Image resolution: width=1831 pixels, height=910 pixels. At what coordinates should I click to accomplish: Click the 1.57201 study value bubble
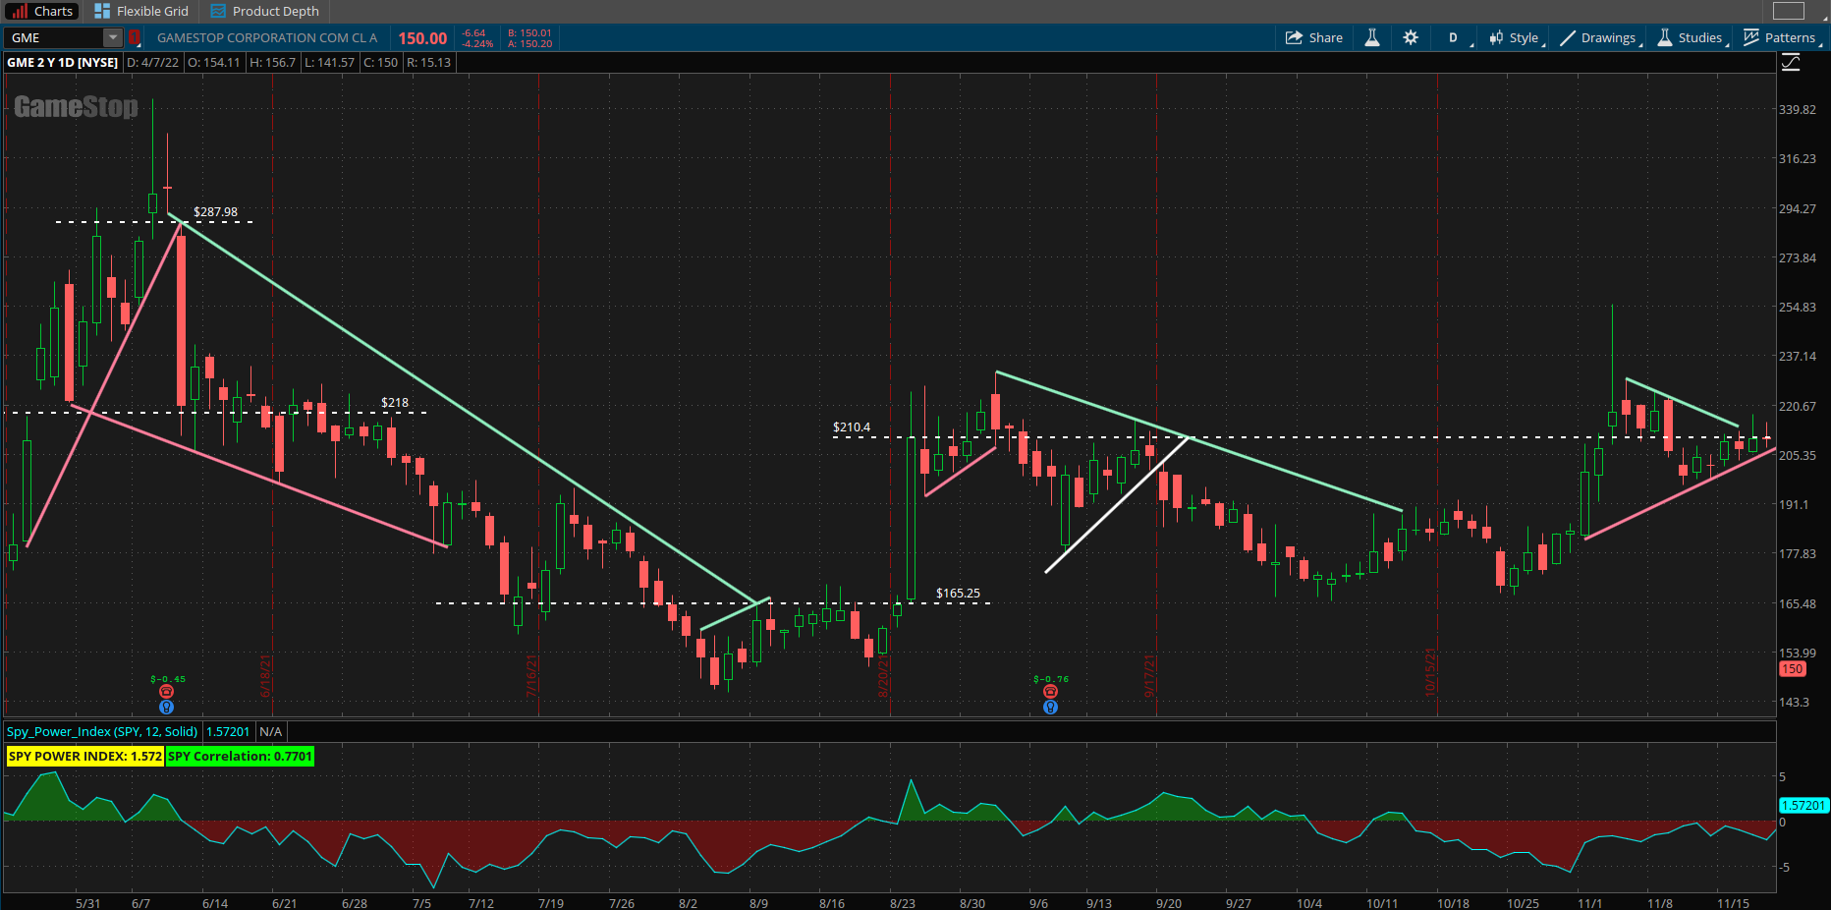click(x=1803, y=805)
